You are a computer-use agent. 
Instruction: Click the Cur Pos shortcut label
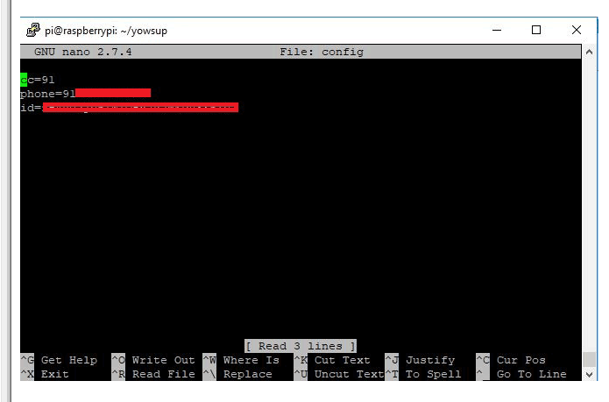521,360
